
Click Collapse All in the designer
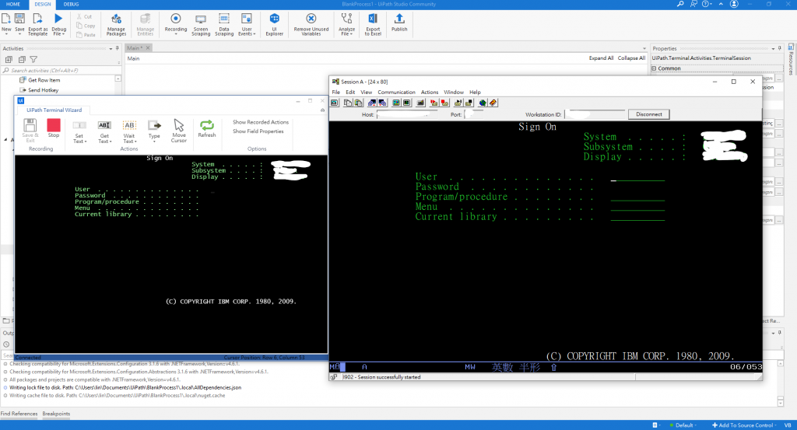(631, 58)
